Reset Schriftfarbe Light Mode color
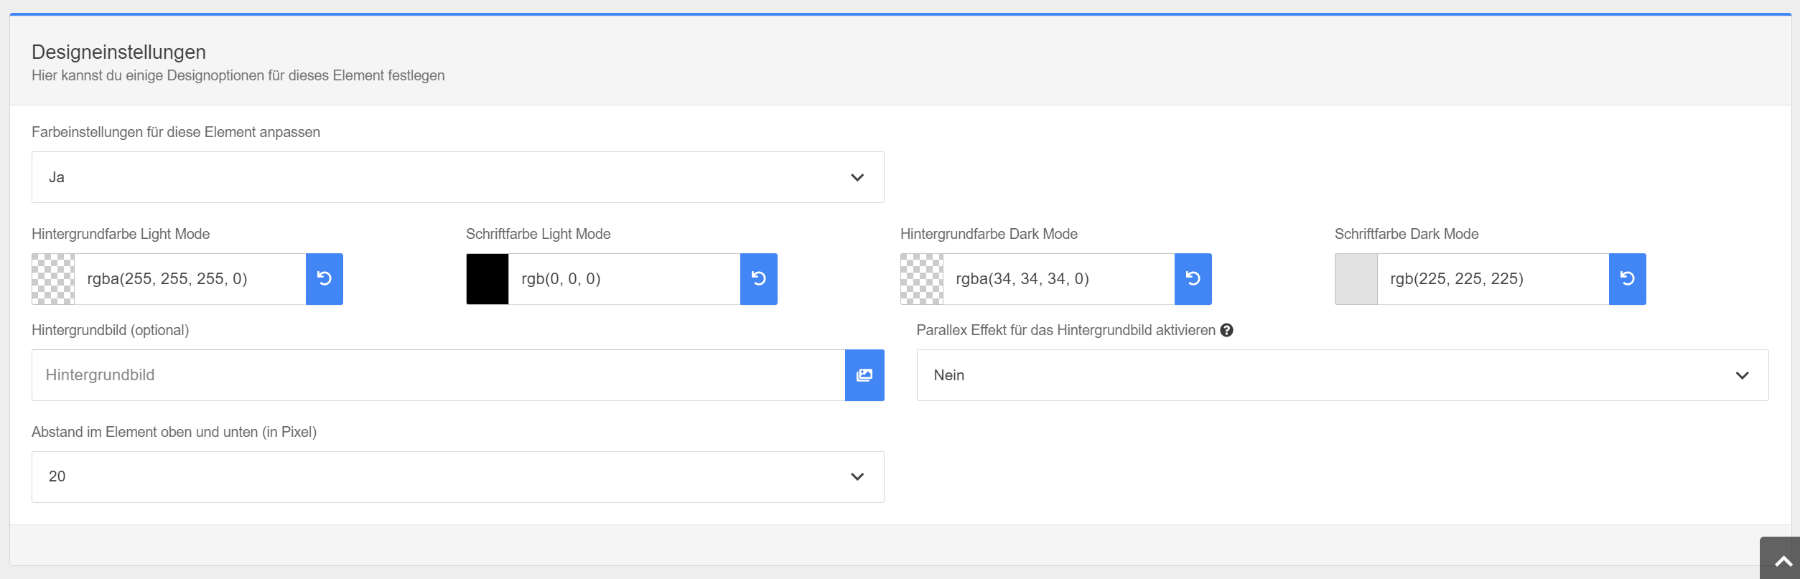The image size is (1800, 579). pos(758,279)
